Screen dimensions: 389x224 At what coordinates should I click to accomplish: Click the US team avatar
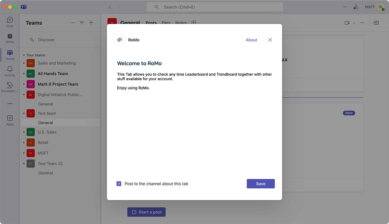click(30, 132)
